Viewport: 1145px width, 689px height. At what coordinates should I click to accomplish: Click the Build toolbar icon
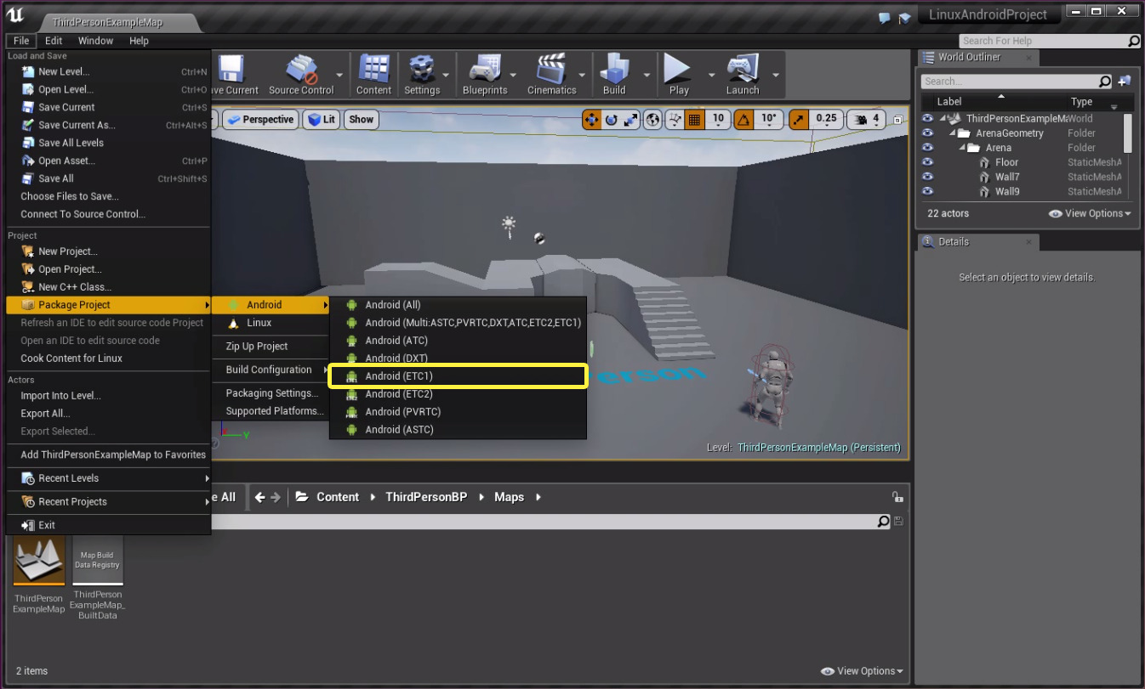[x=614, y=73]
